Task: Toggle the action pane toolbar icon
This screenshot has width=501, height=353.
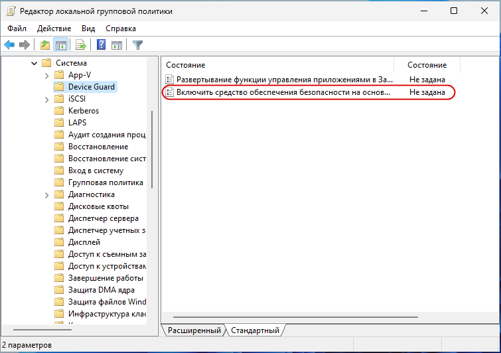Action: (117, 44)
